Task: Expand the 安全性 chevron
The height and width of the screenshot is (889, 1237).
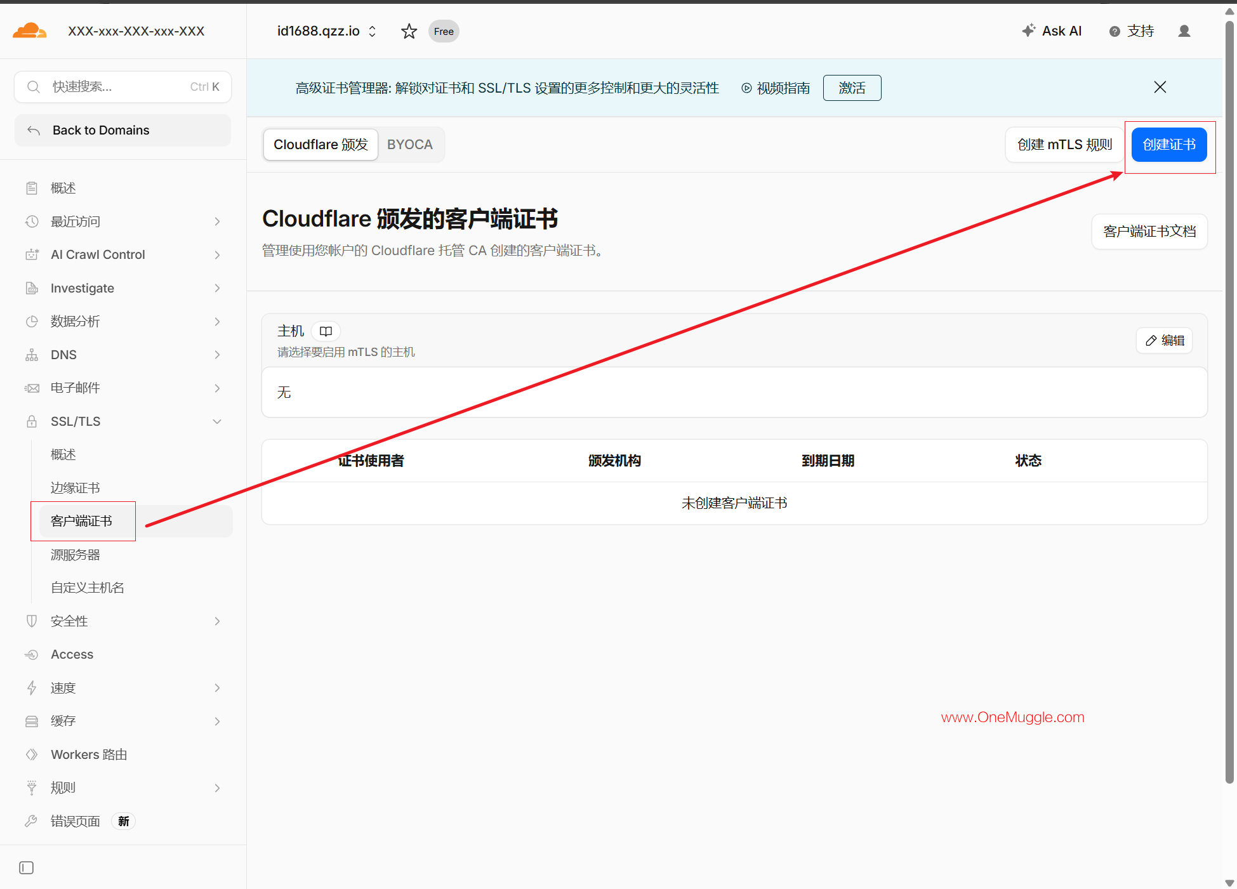Action: tap(217, 621)
